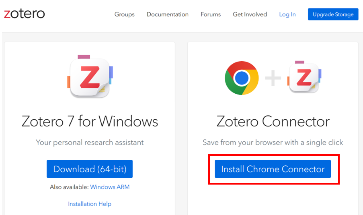Click 'Your personal research assistant' text
The height and width of the screenshot is (215, 363).
(90, 143)
